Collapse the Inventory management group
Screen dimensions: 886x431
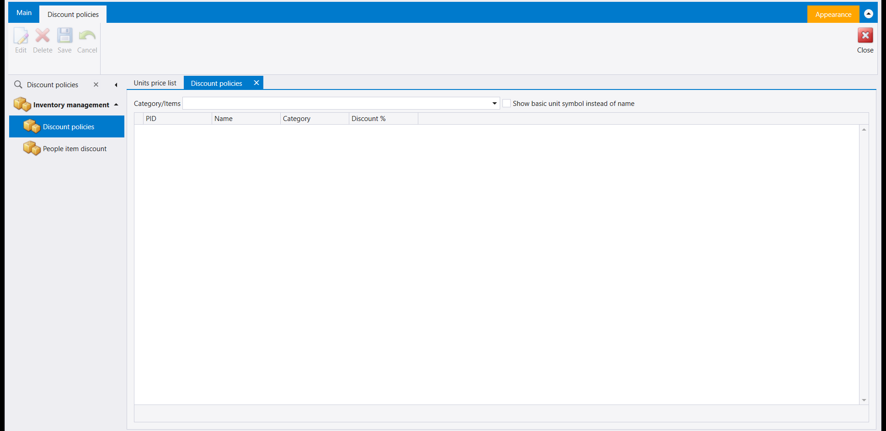(116, 105)
